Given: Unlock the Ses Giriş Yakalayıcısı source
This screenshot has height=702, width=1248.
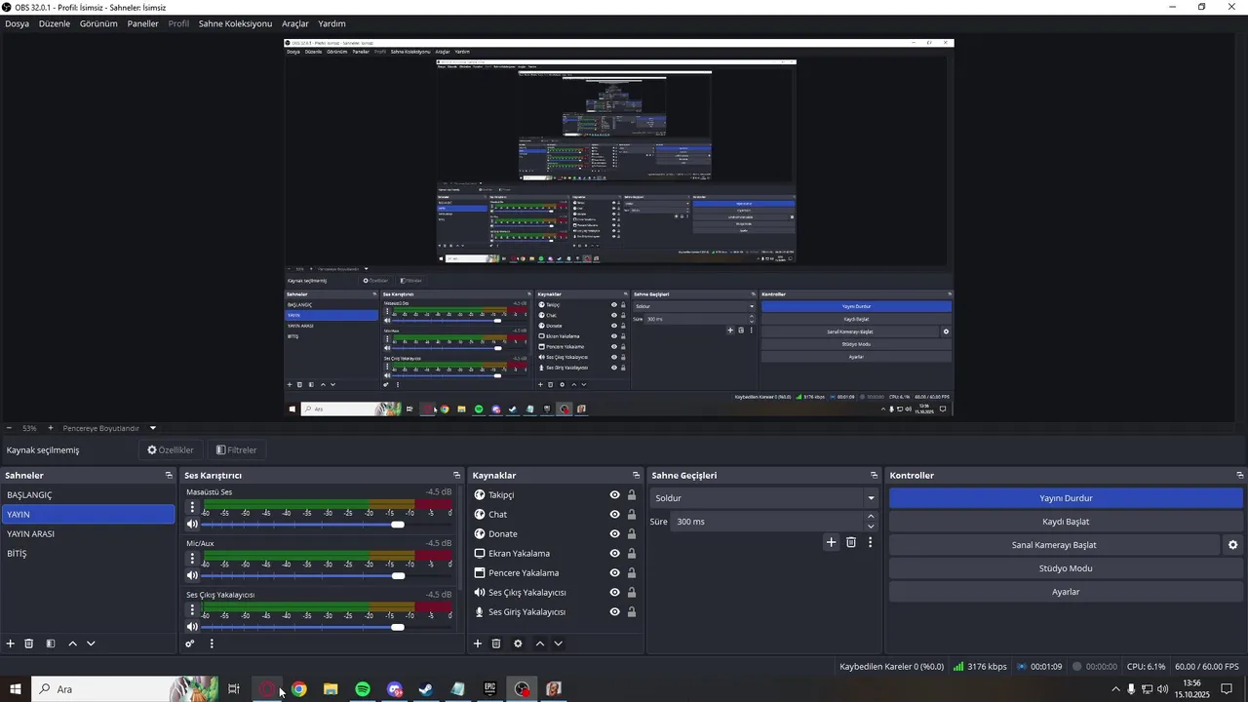Looking at the screenshot, I should pyautogui.click(x=632, y=612).
